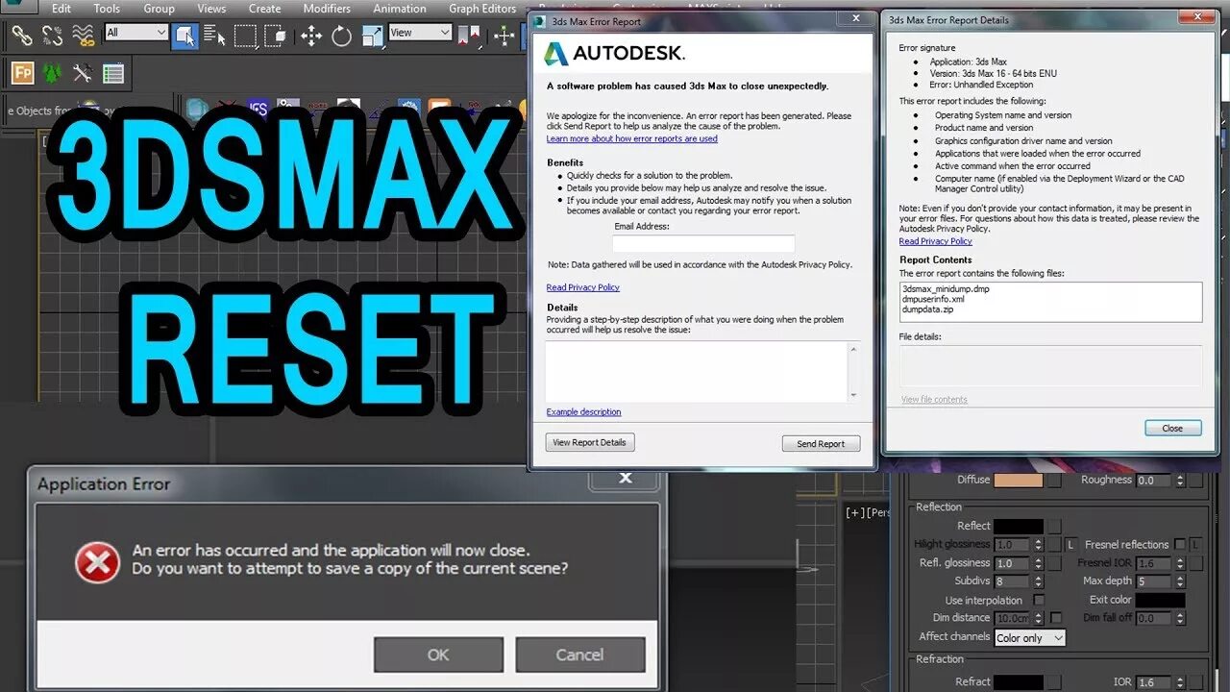Click the map button next to Roughness
Image resolution: width=1230 pixels, height=692 pixels.
pos(1197,481)
